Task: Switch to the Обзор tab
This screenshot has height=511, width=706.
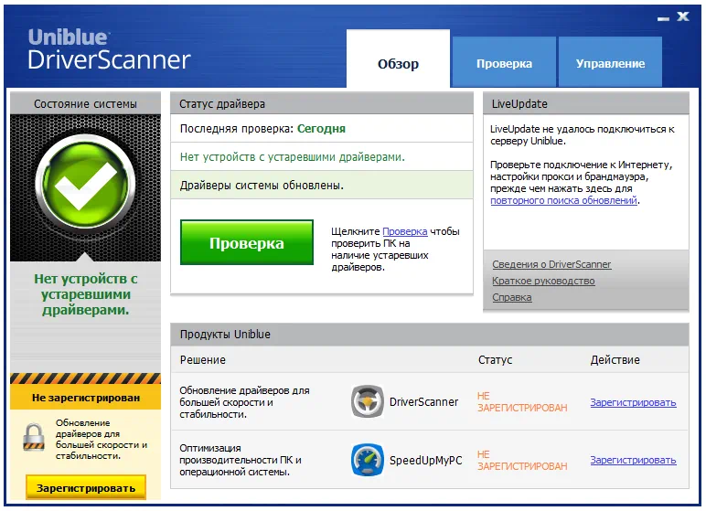Action: tap(398, 59)
